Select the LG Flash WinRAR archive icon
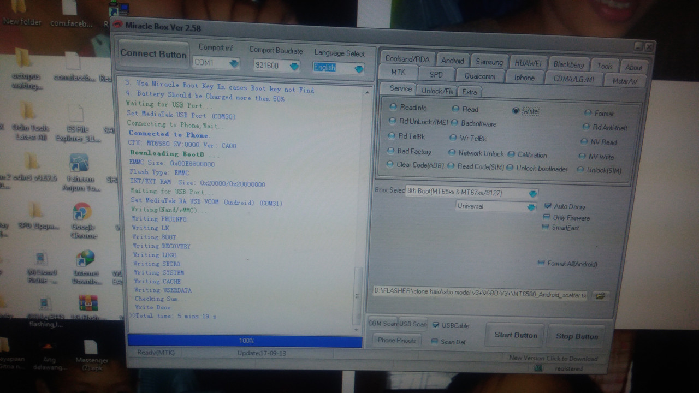699x393 pixels. (88, 307)
